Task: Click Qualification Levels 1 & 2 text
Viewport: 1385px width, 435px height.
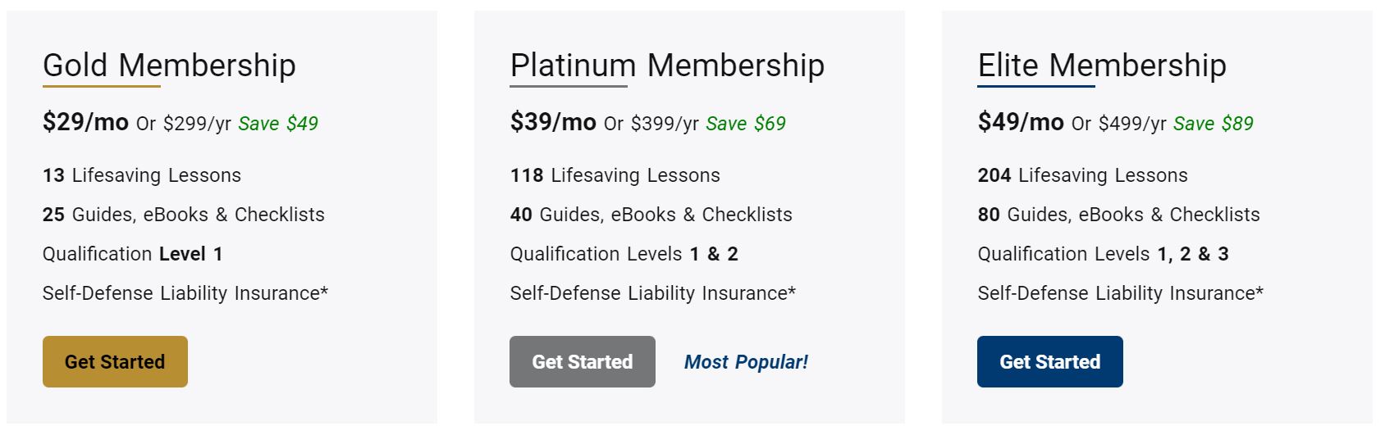Action: [624, 254]
